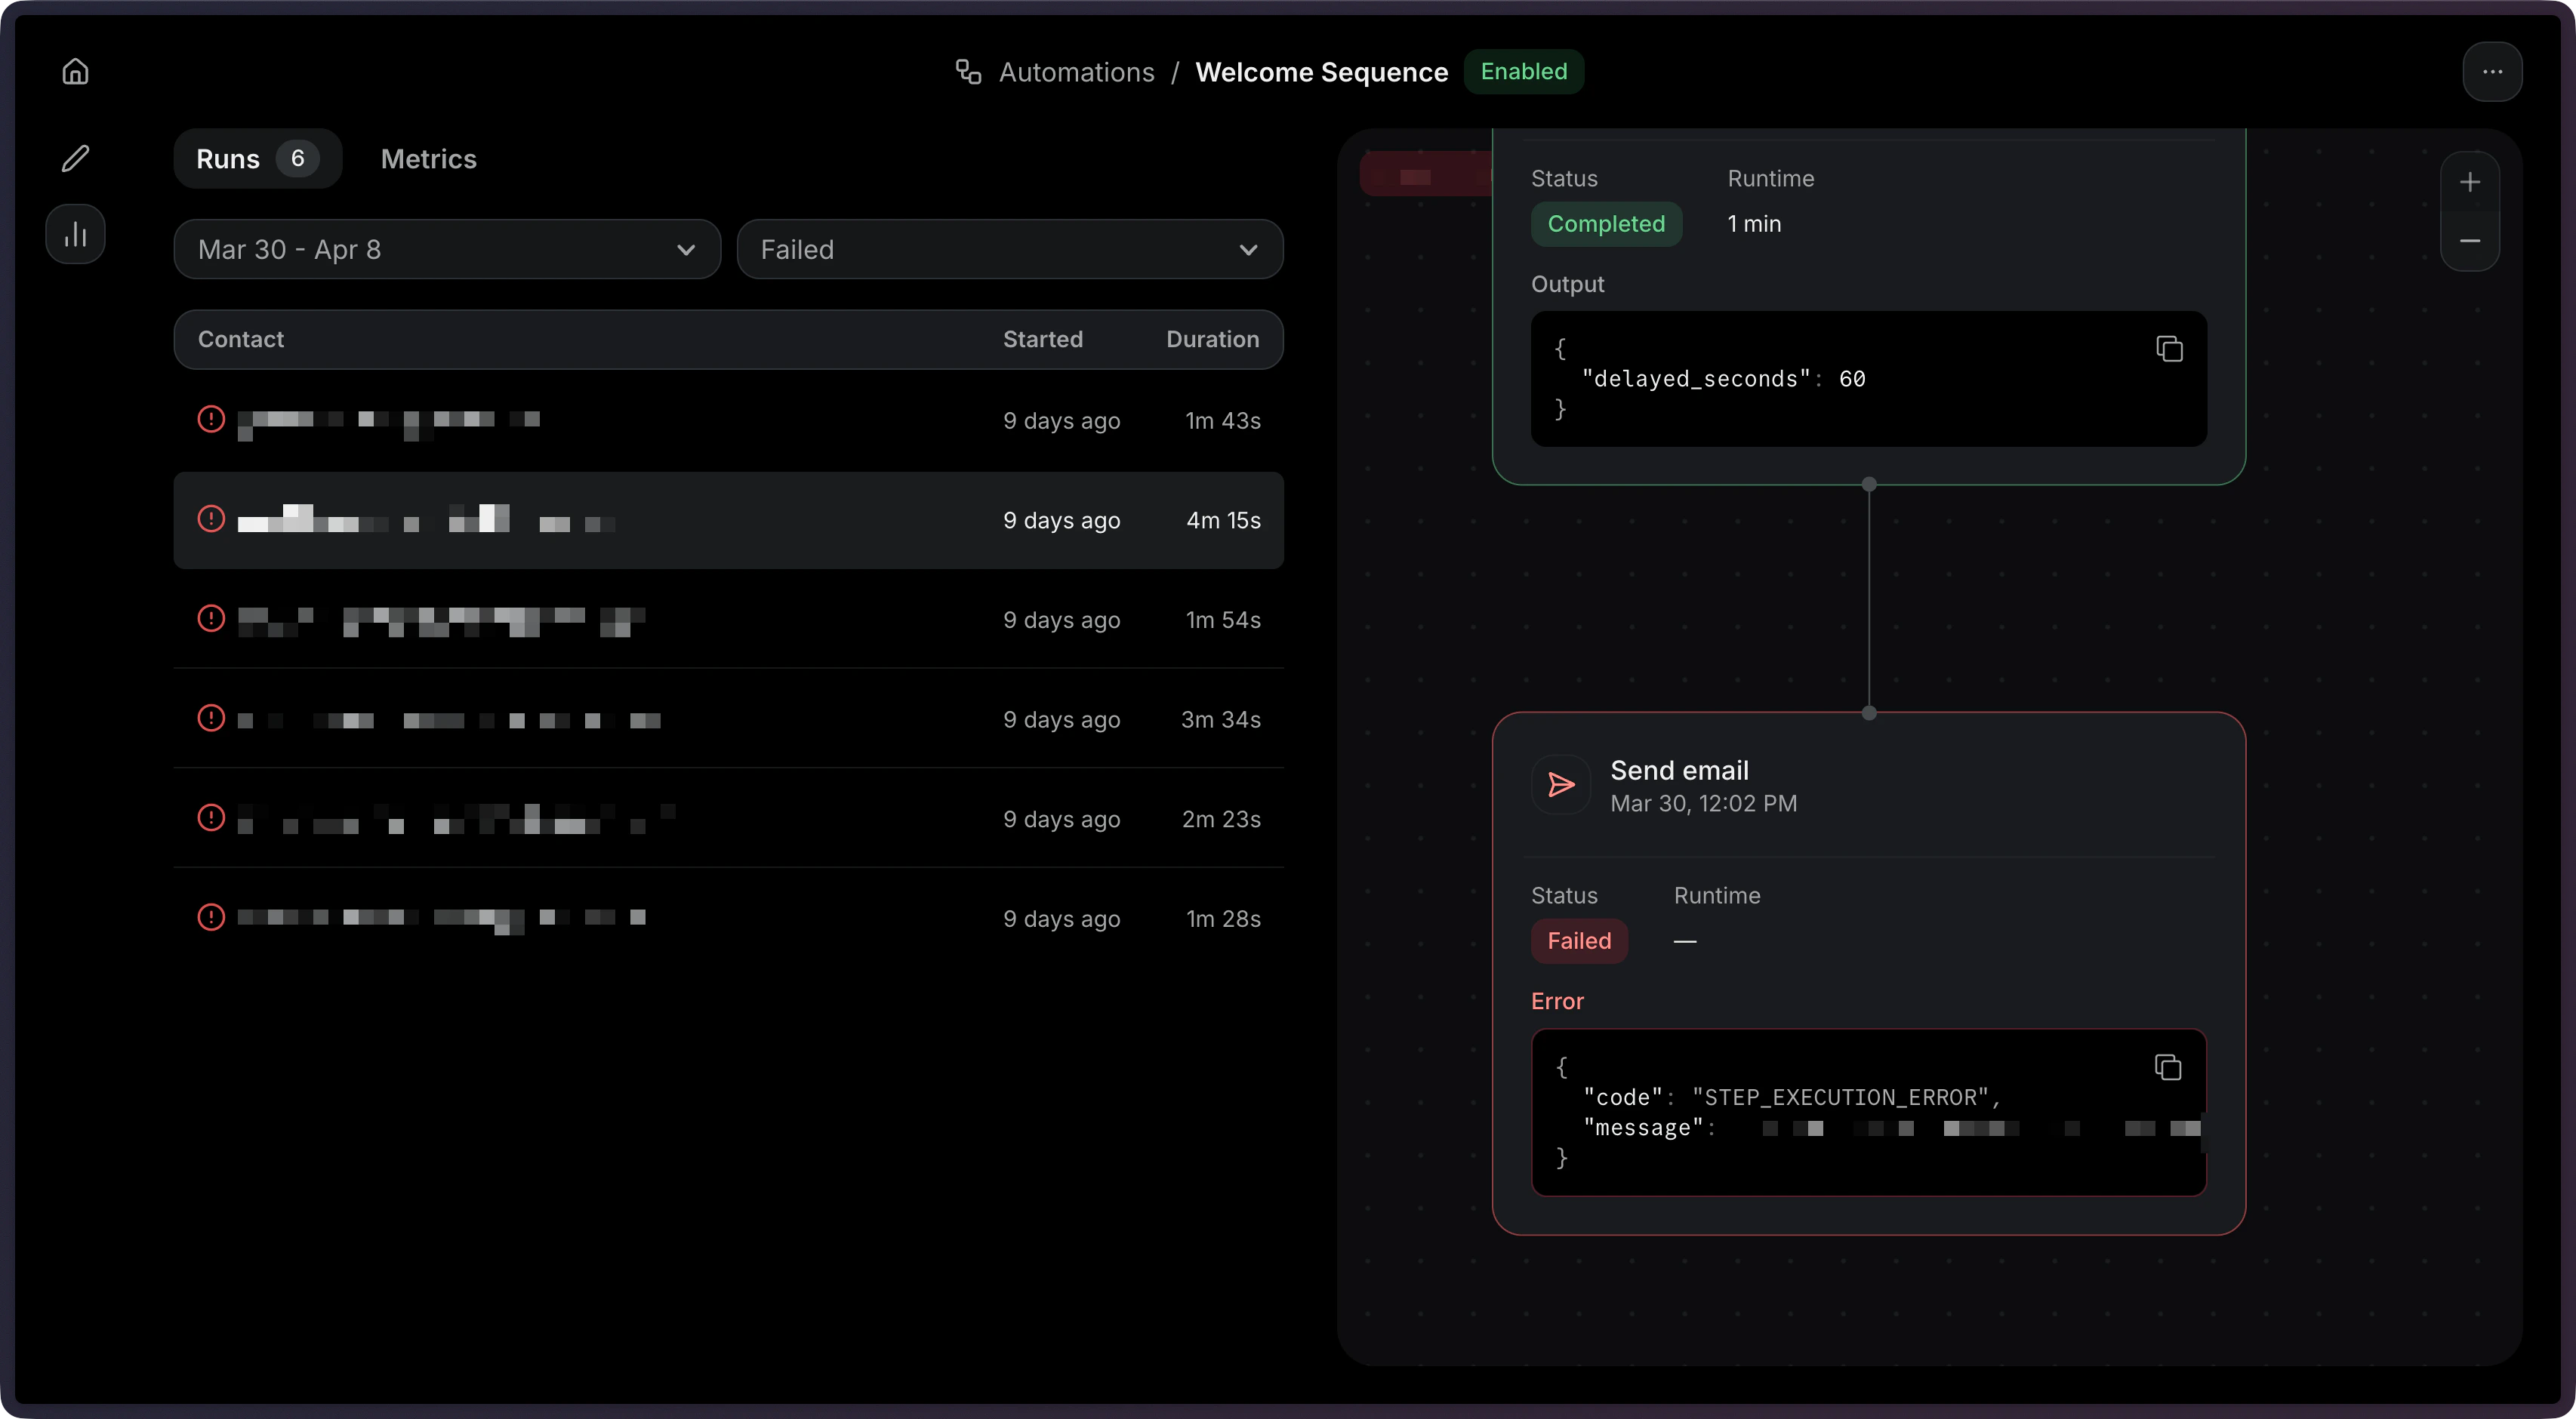Switch to the Runs tab
The height and width of the screenshot is (1419, 2576).
257,158
